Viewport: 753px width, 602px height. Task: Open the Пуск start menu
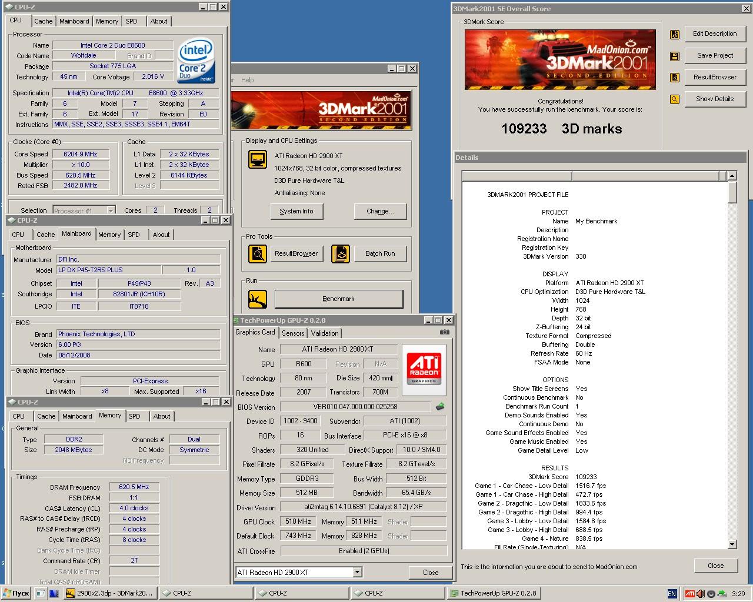pos(16,593)
